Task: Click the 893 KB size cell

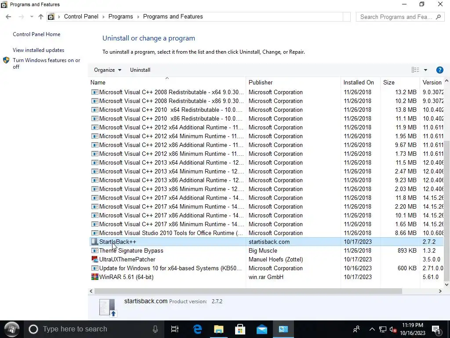Action: 407,250
